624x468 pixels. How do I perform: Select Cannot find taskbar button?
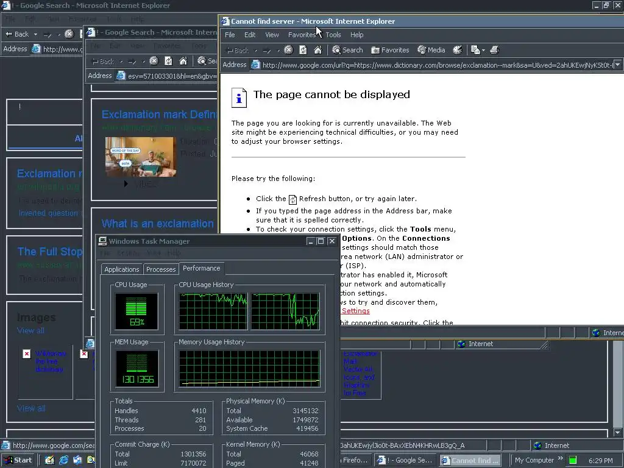[470, 460]
